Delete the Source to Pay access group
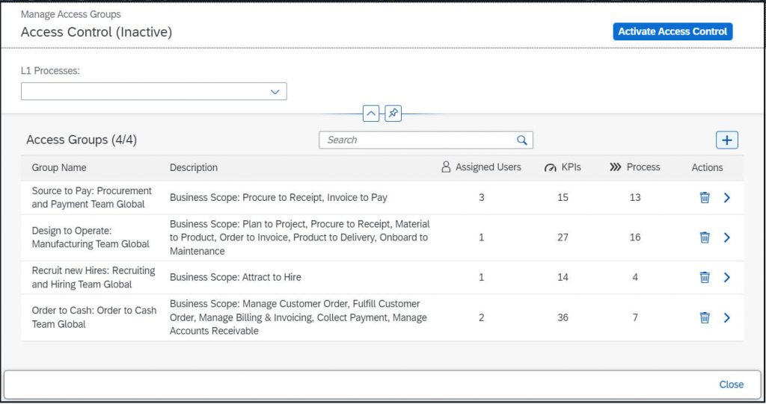Image resolution: width=766 pixels, height=404 pixels. pos(705,198)
